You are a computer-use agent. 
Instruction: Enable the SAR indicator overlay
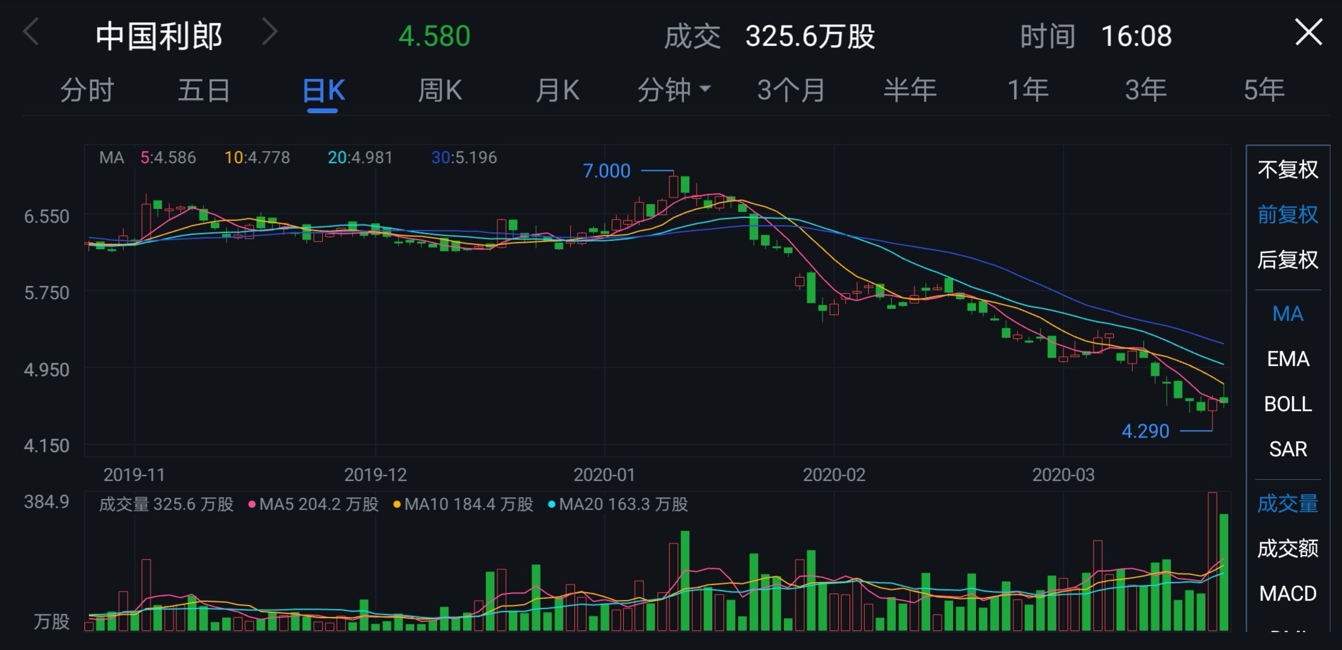coord(1288,450)
